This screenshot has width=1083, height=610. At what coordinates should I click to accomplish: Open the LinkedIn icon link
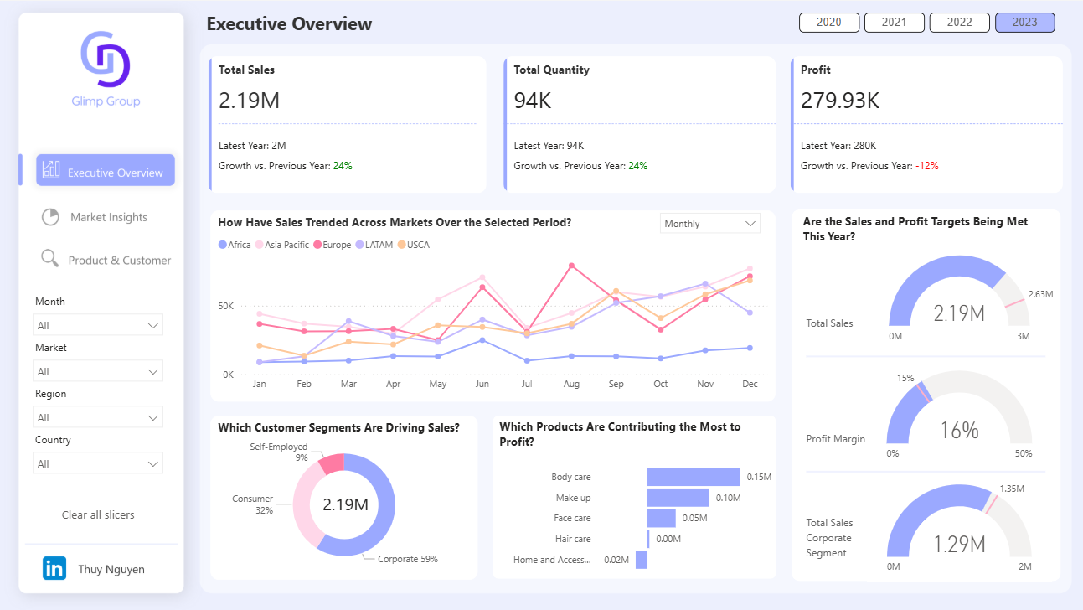pos(54,569)
